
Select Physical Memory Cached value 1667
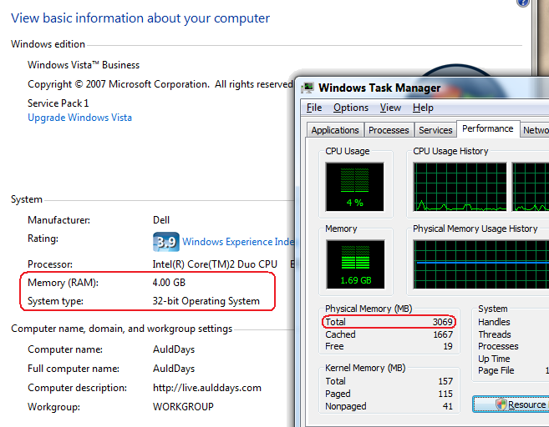click(443, 334)
